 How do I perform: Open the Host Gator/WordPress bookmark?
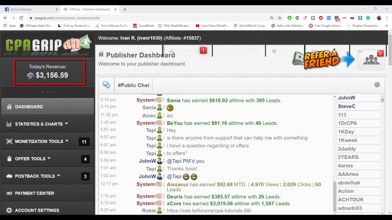coord(212,26)
